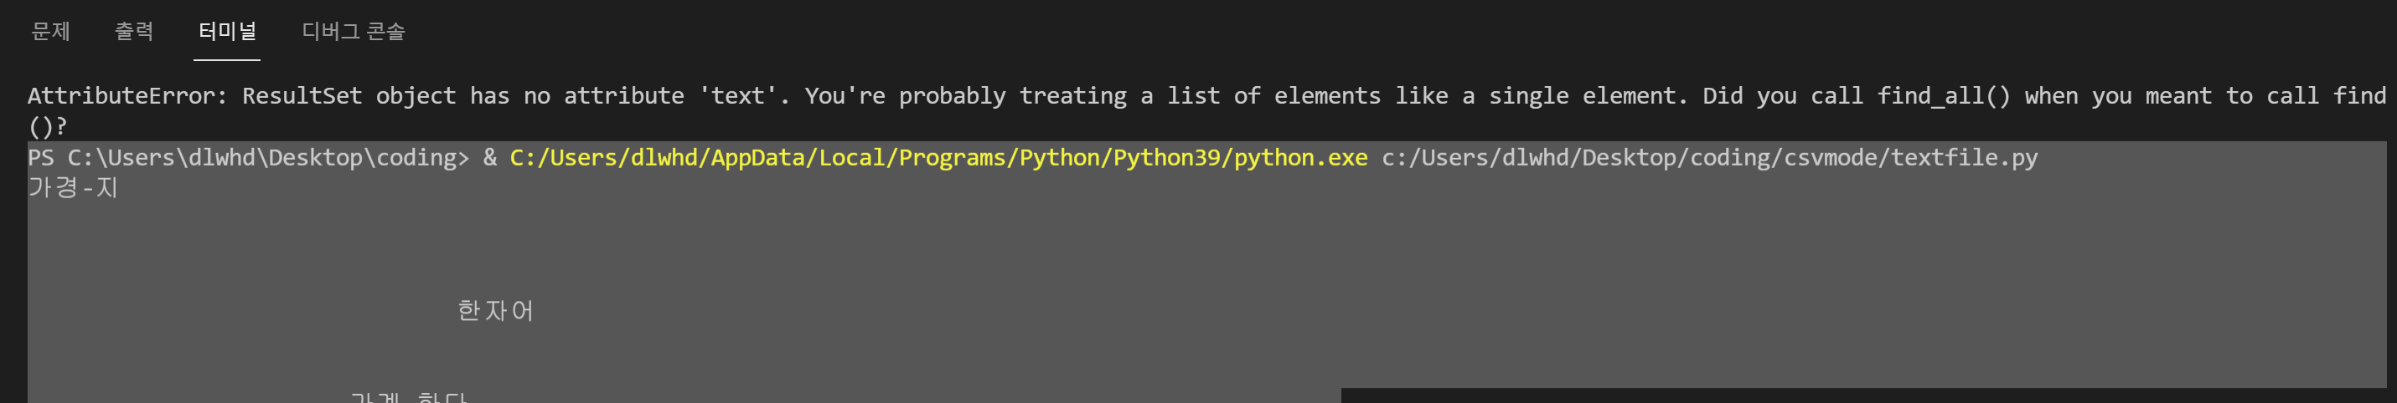Click the partially visible 가게 하다 line
The height and width of the screenshot is (403, 2397).
[409, 396]
